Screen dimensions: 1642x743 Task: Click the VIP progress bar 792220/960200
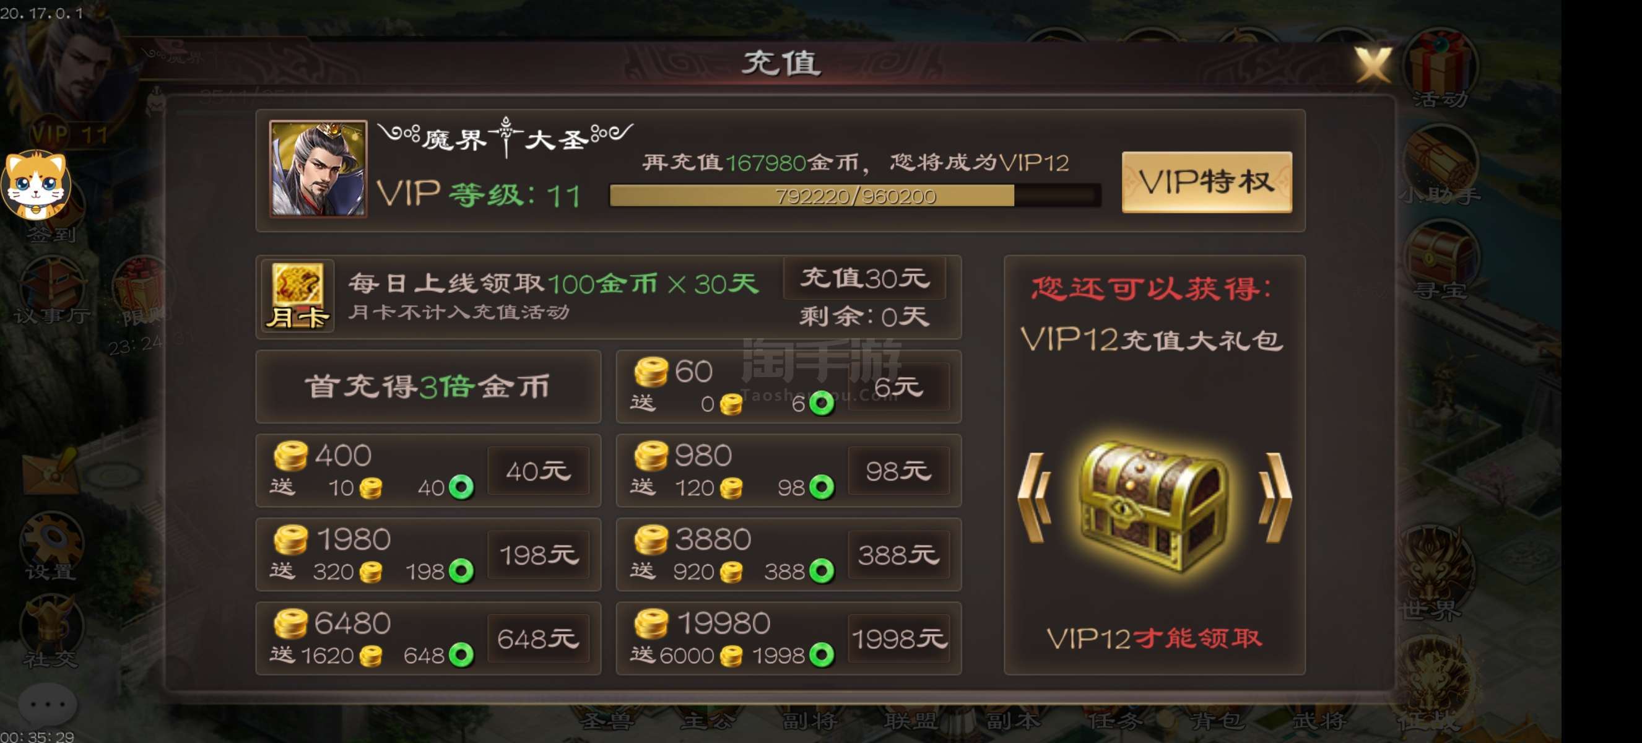(x=855, y=196)
